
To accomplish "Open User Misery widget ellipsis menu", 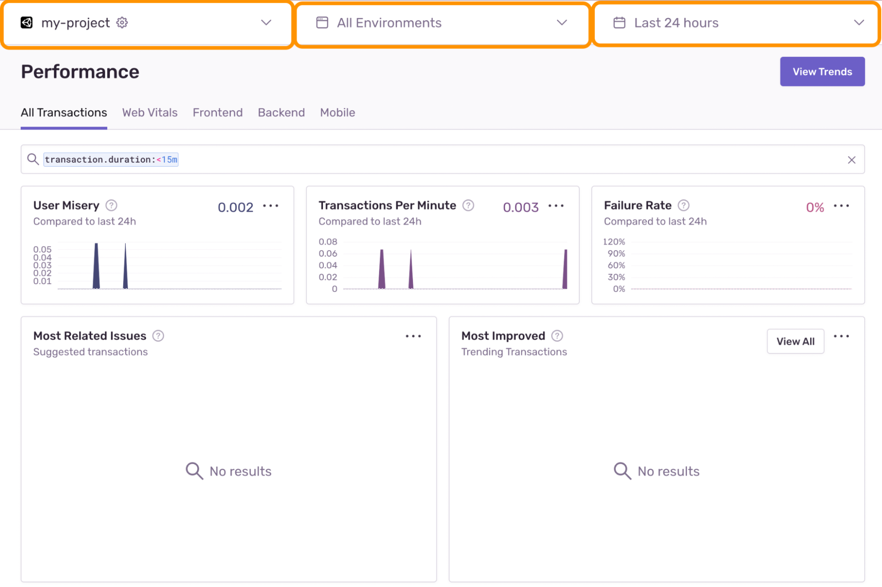I will 270,206.
